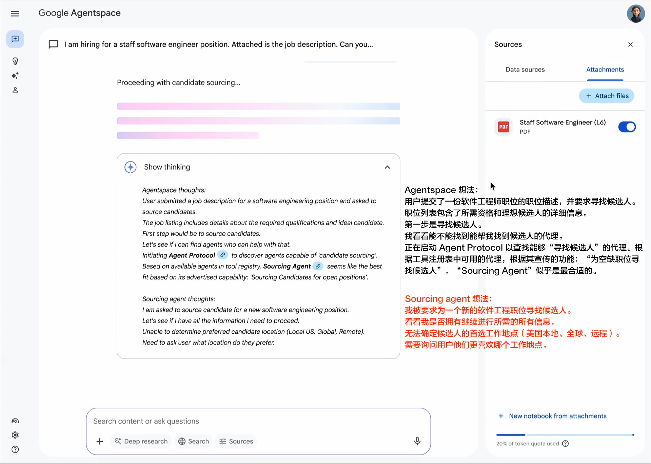651x464 pixels.
Task: Click the token quota info icon
Action: [565, 443]
